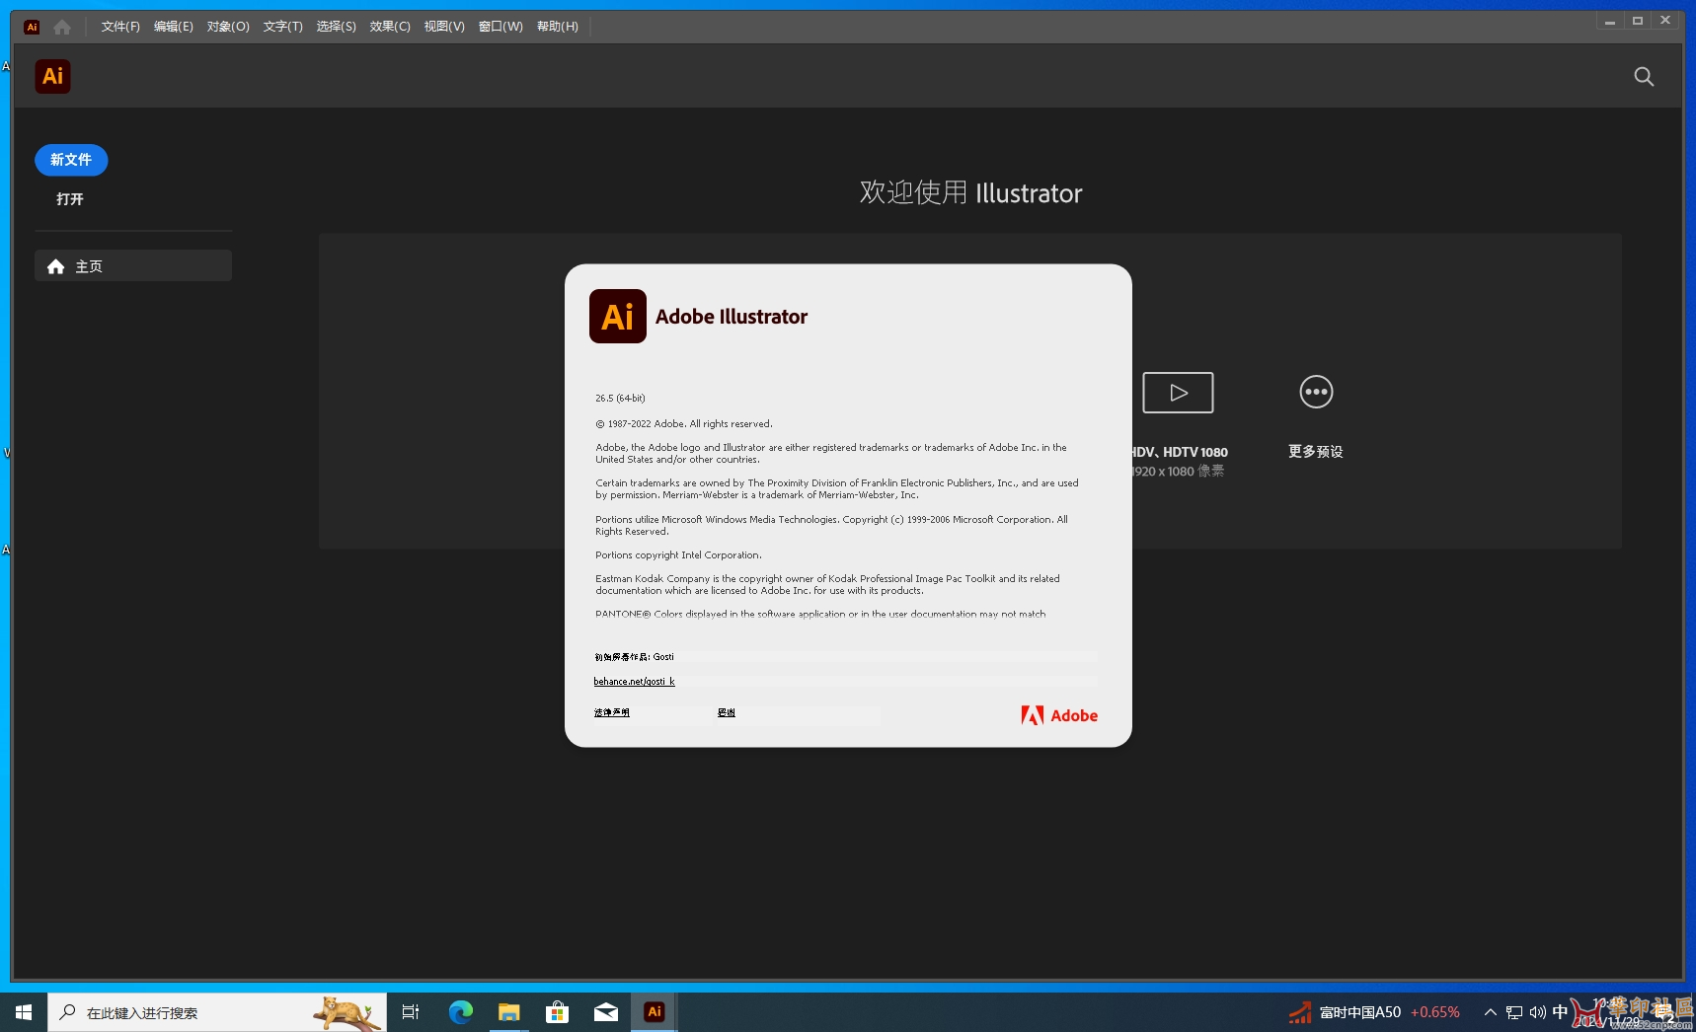This screenshot has height=1032, width=1696.
Task: Open the 选择(S) menu
Action: (336, 27)
